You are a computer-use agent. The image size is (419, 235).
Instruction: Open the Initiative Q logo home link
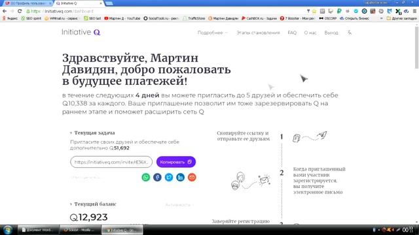coord(81,32)
